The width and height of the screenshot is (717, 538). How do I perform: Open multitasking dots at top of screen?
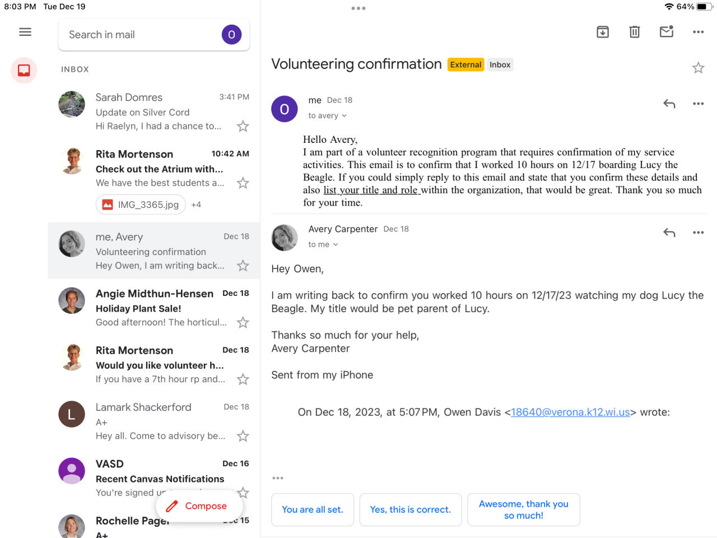click(358, 8)
